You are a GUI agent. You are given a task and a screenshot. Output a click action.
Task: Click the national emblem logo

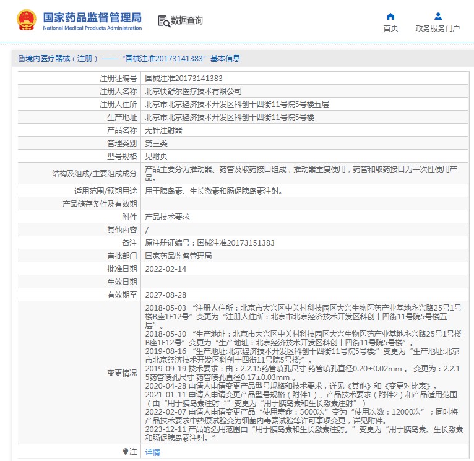pyautogui.click(x=26, y=20)
